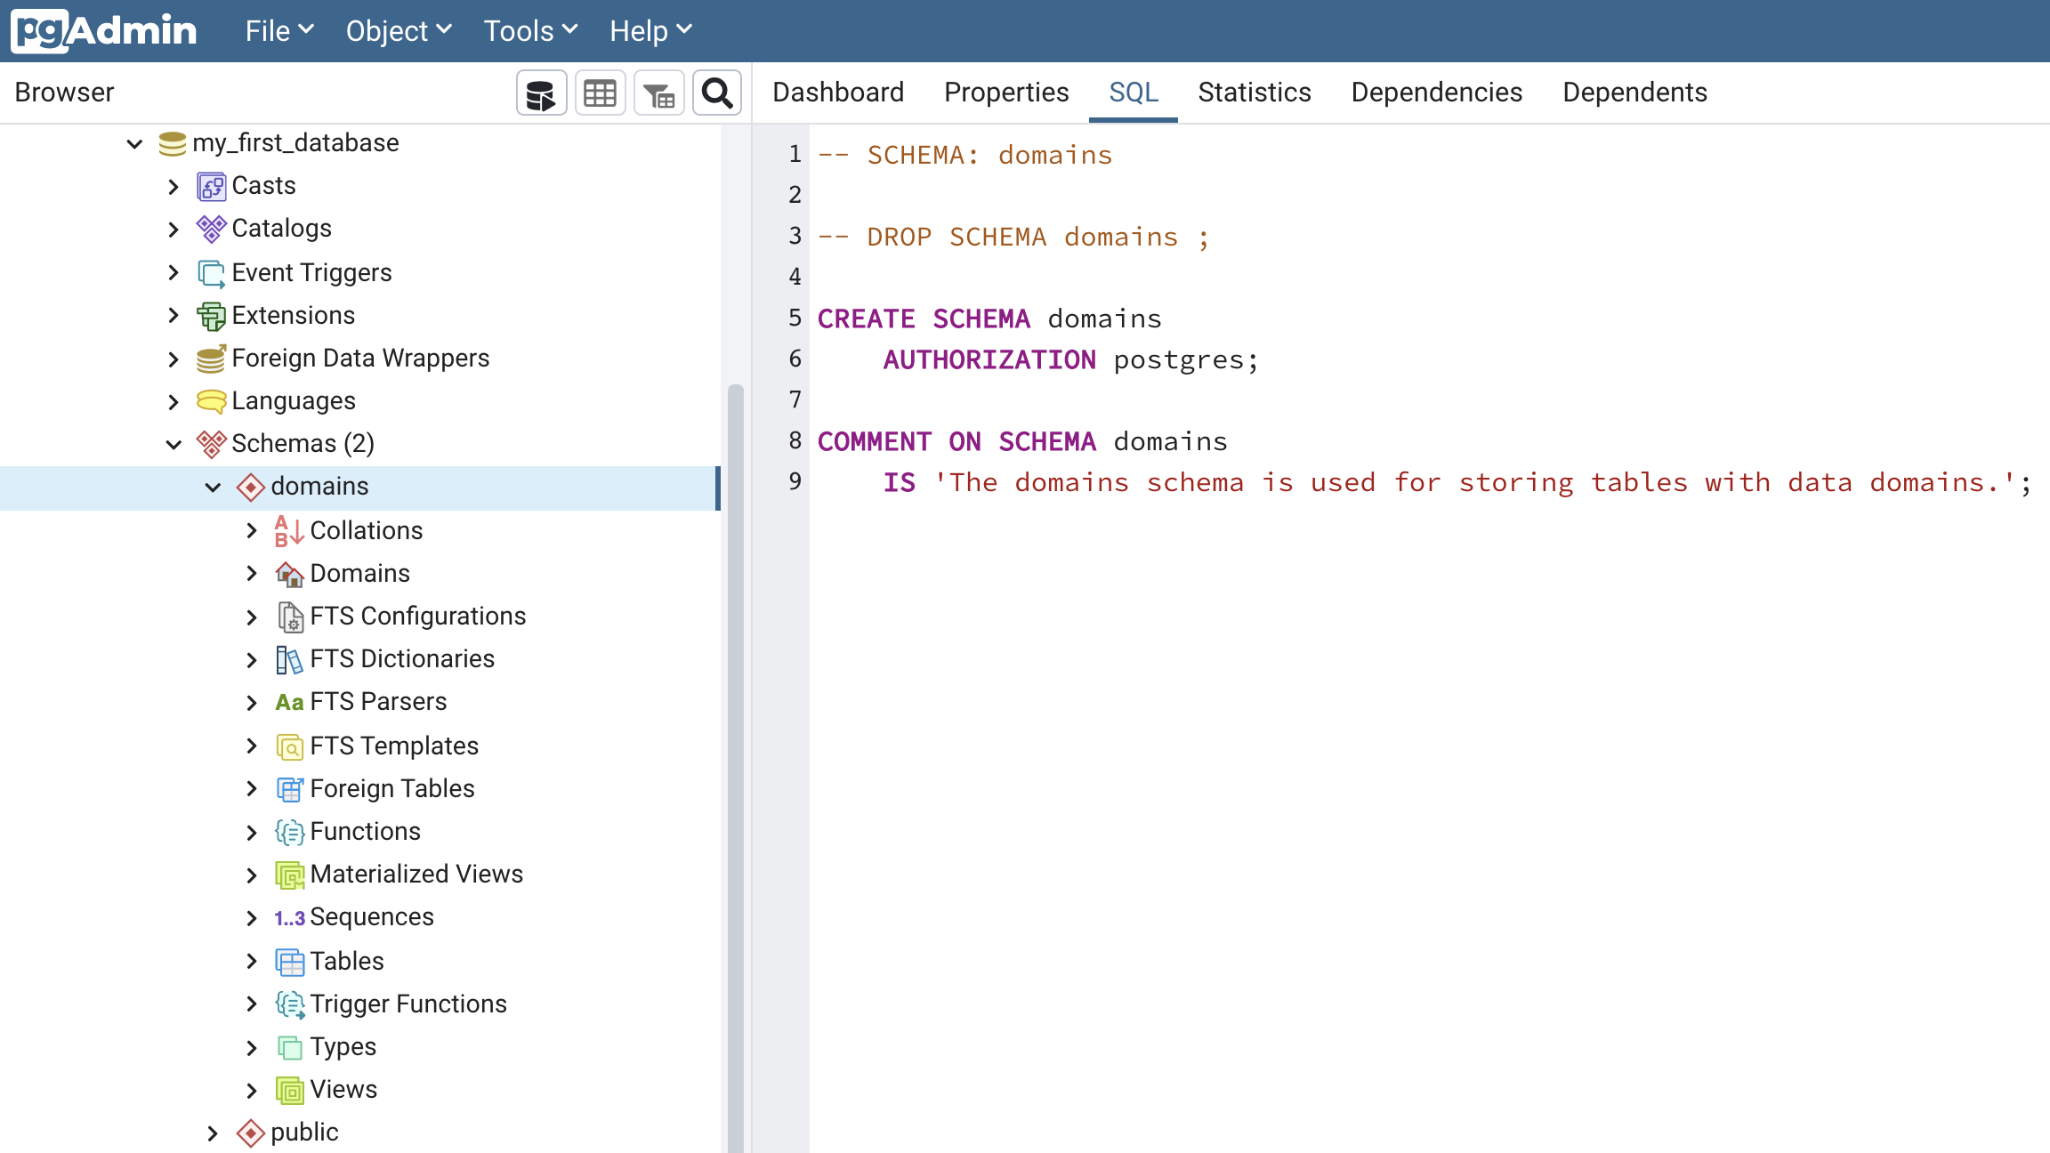The width and height of the screenshot is (2050, 1153).
Task: Select my_first_database in the tree
Action: point(295,143)
